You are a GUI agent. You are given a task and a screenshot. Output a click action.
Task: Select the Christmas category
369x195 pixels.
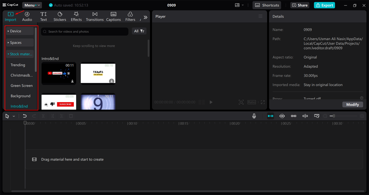[x=22, y=75]
